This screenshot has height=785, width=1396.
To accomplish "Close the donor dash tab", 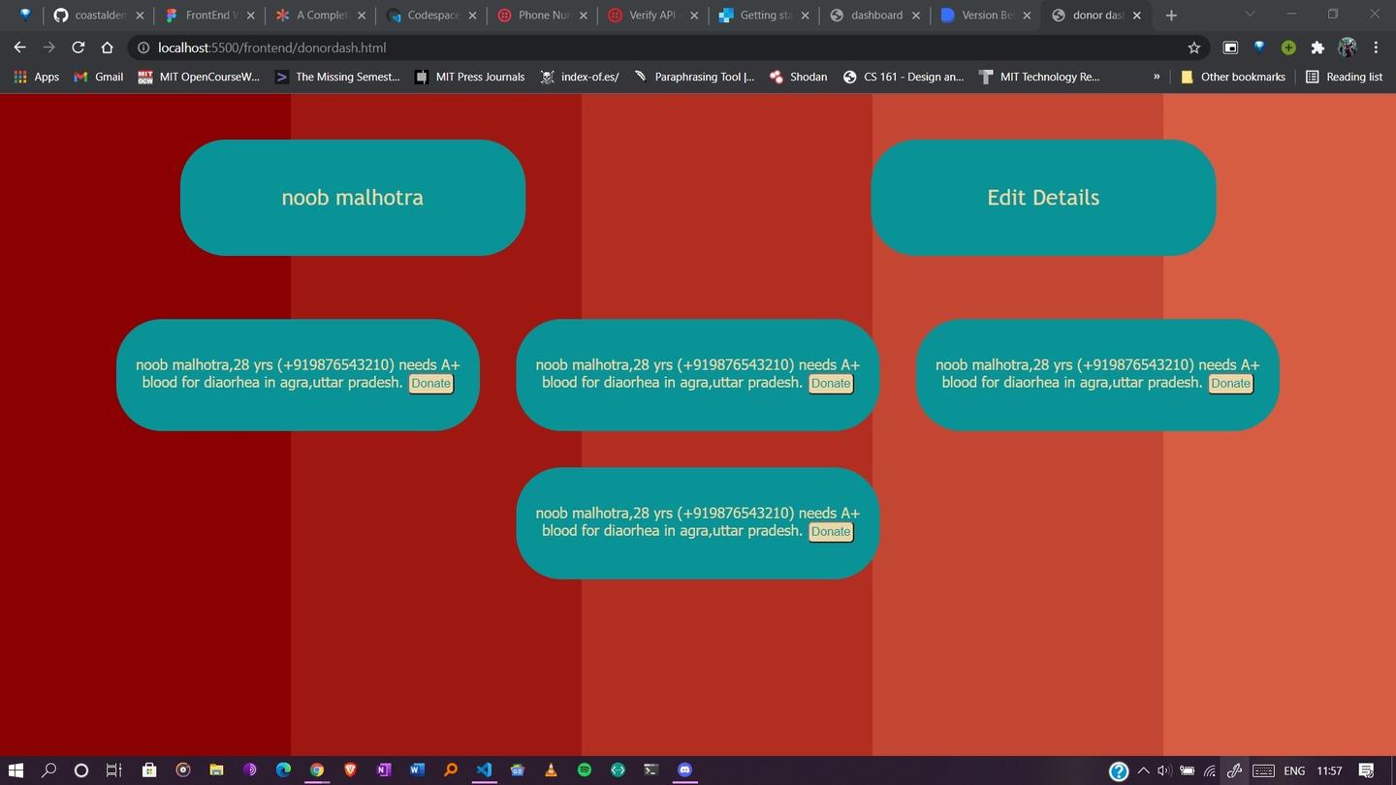I will click(1137, 16).
